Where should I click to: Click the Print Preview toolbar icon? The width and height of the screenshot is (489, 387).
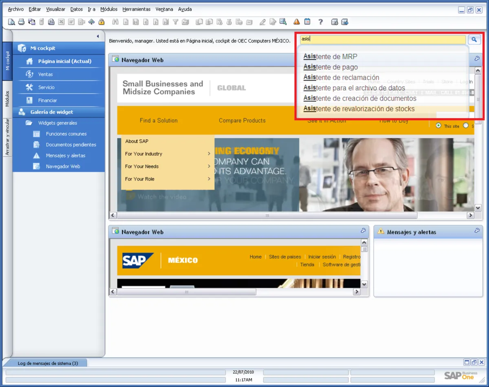(x=11, y=22)
